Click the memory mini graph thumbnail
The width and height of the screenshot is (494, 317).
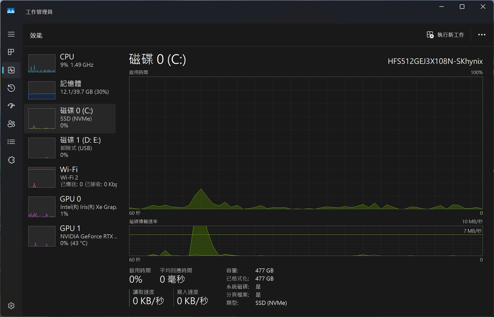[x=42, y=90]
